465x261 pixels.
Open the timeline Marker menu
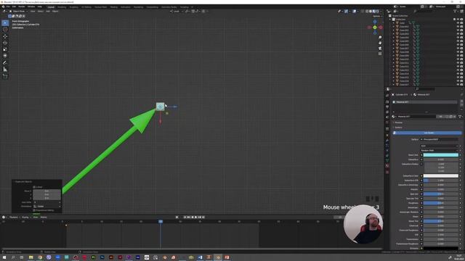coord(44,217)
